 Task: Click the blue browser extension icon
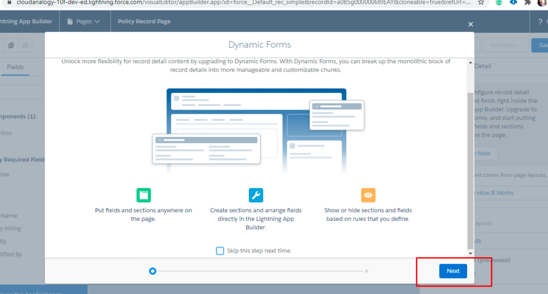tap(513, 3)
